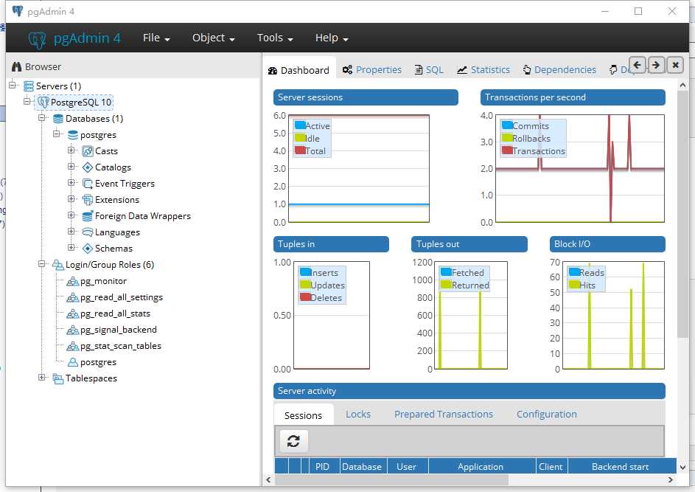
Task: Open the Configuration tab
Action: pos(547,415)
